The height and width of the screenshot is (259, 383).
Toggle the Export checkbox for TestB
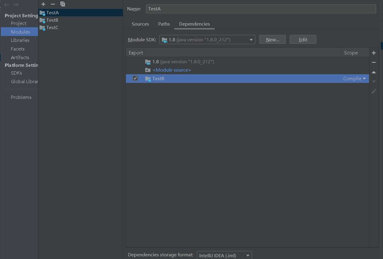tap(135, 78)
